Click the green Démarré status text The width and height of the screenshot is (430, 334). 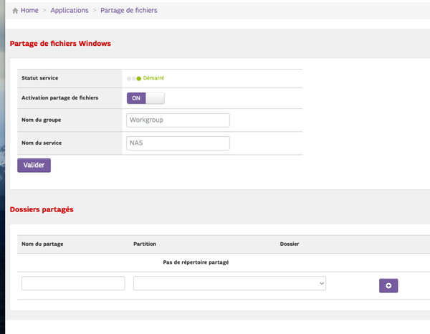coord(153,78)
